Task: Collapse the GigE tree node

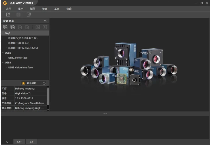Action: [3, 33]
